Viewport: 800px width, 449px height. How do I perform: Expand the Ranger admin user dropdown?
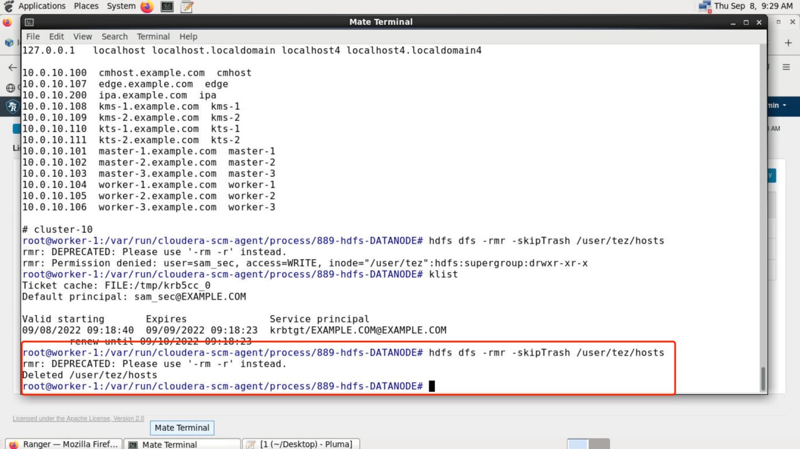click(778, 105)
